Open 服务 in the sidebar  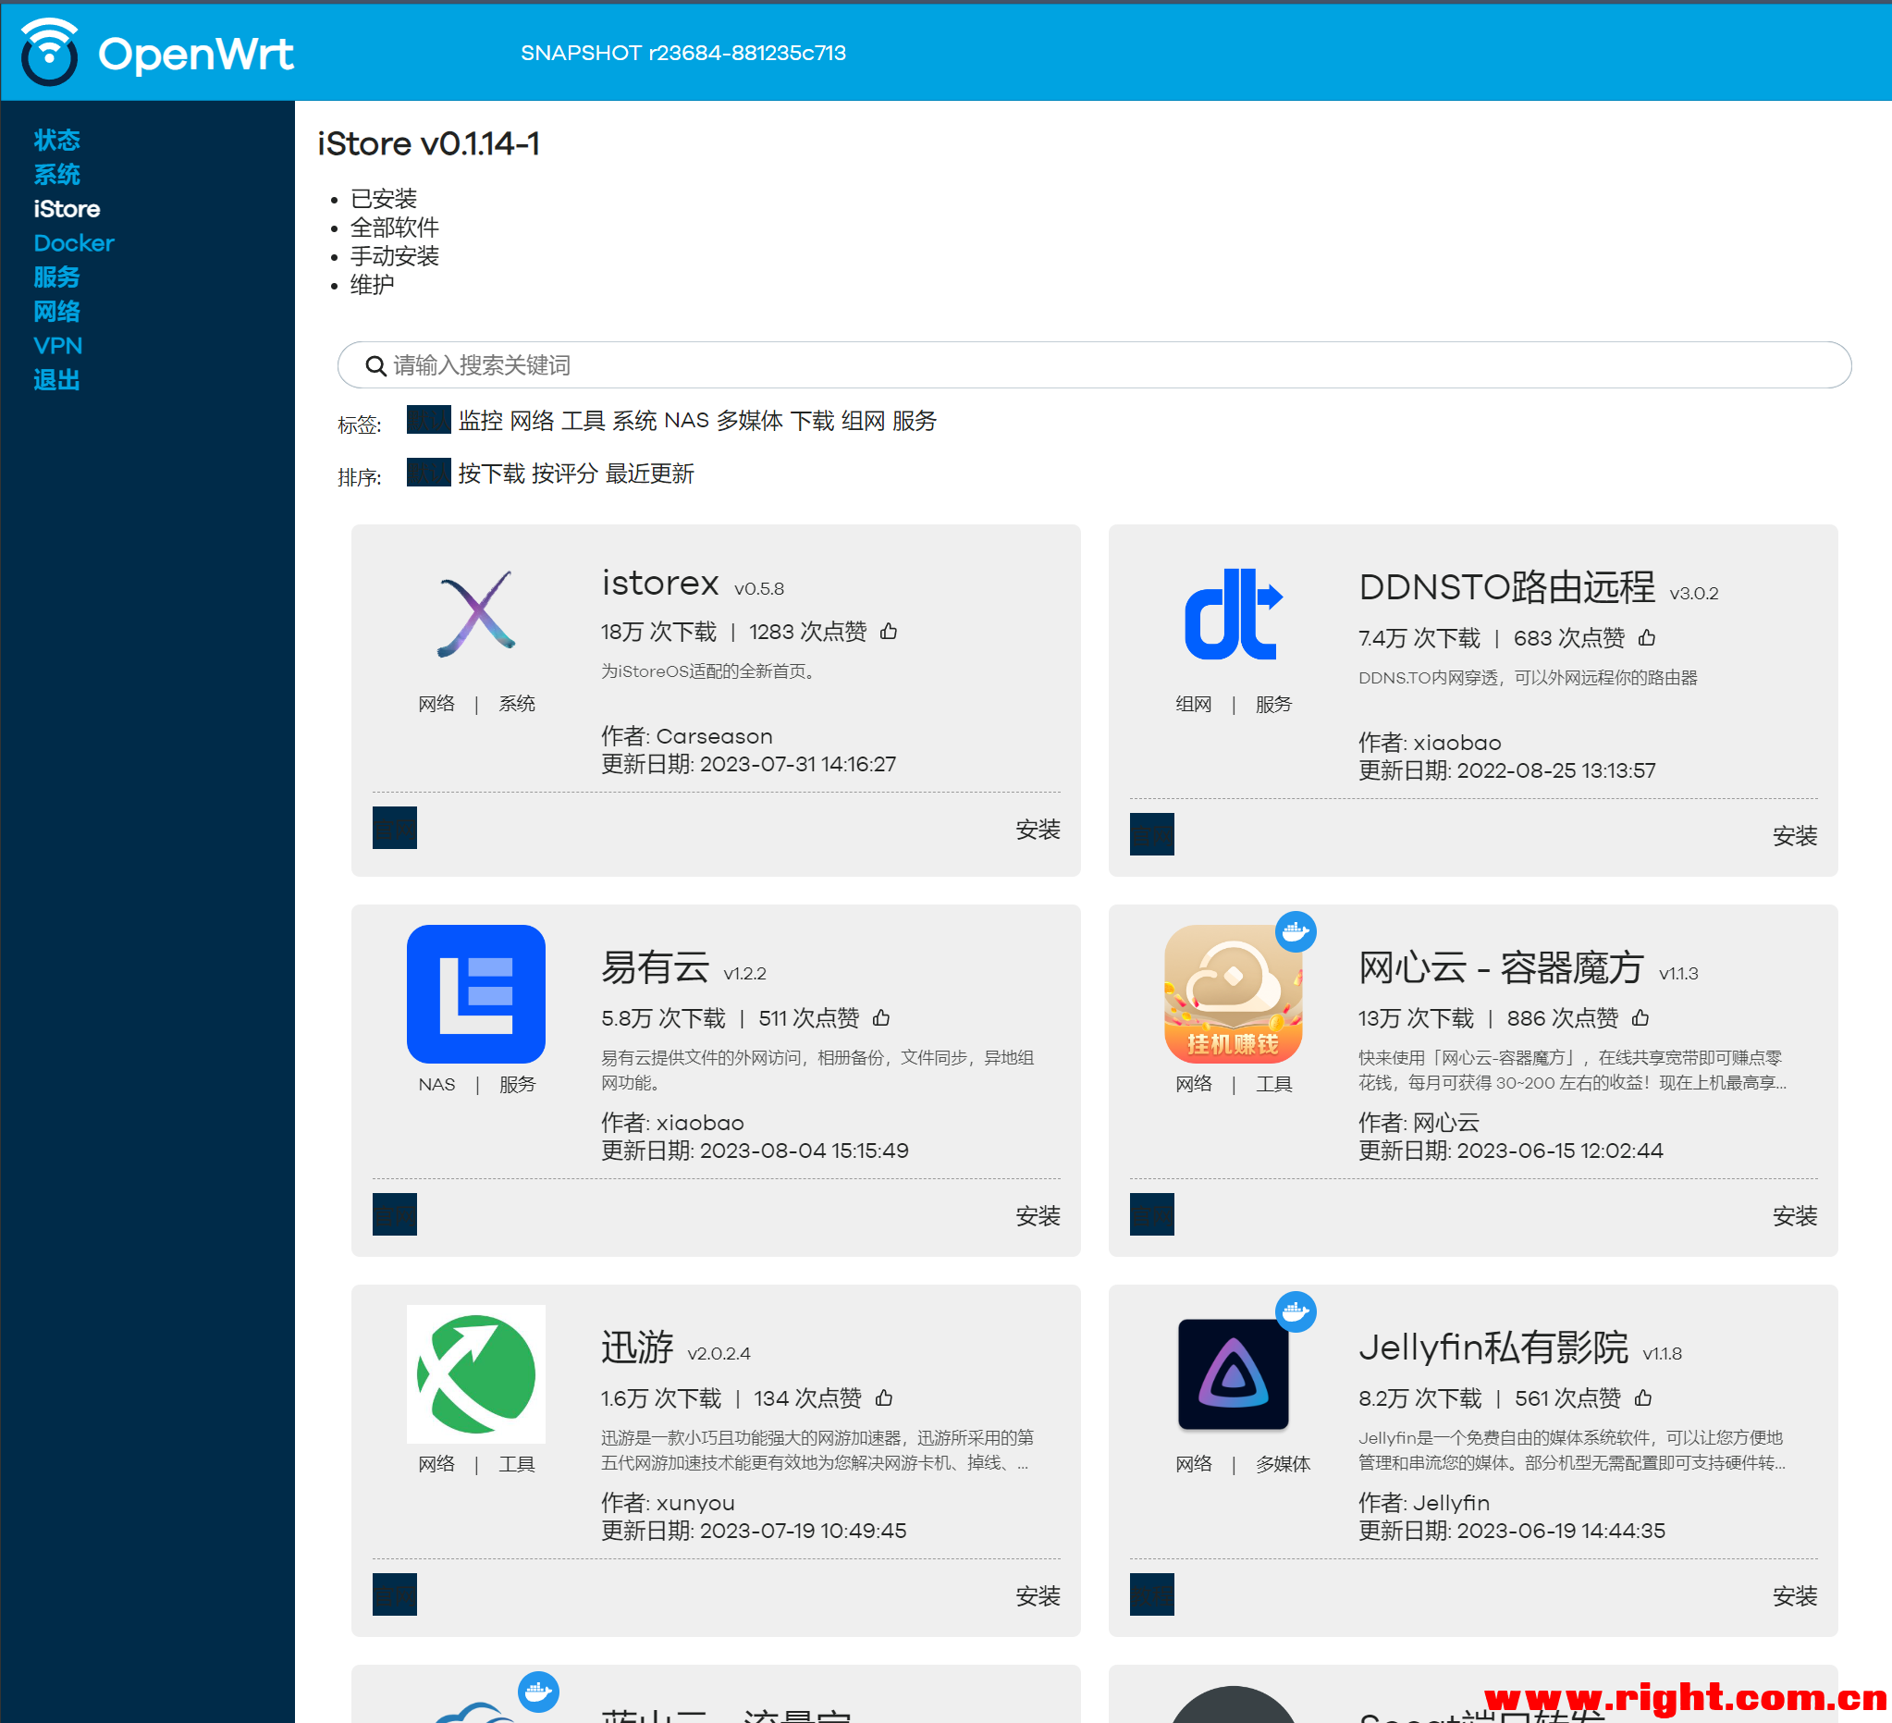[x=56, y=277]
